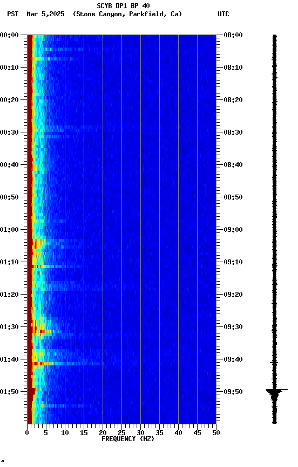Screen dimensions: 298x467
Task: Click the date Mar 5,2025
Action: [45, 14]
